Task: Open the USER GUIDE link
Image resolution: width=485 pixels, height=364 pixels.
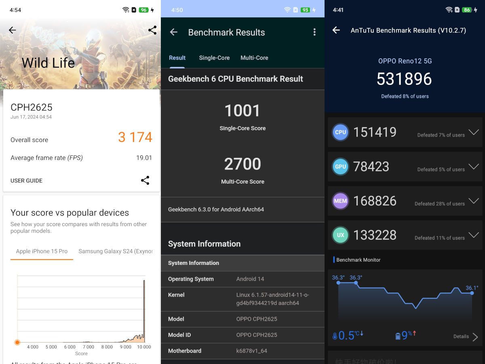Action: [27, 181]
